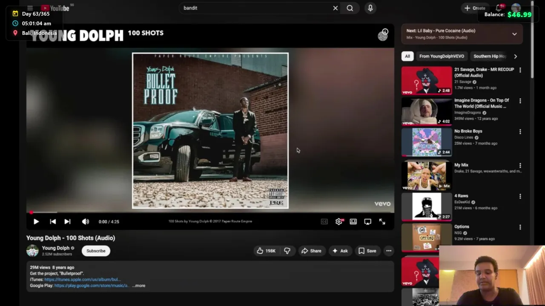Image resolution: width=545 pixels, height=306 pixels.
Task: Open the 4 Raws video thumbnail
Action: (427, 207)
